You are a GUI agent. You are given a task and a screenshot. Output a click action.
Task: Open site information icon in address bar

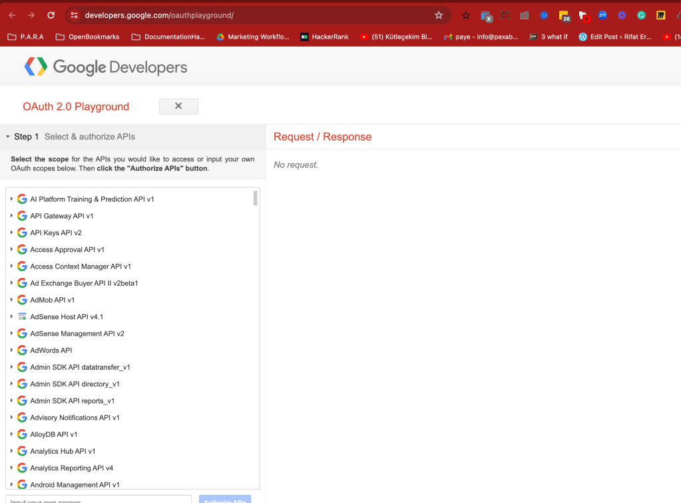point(75,15)
